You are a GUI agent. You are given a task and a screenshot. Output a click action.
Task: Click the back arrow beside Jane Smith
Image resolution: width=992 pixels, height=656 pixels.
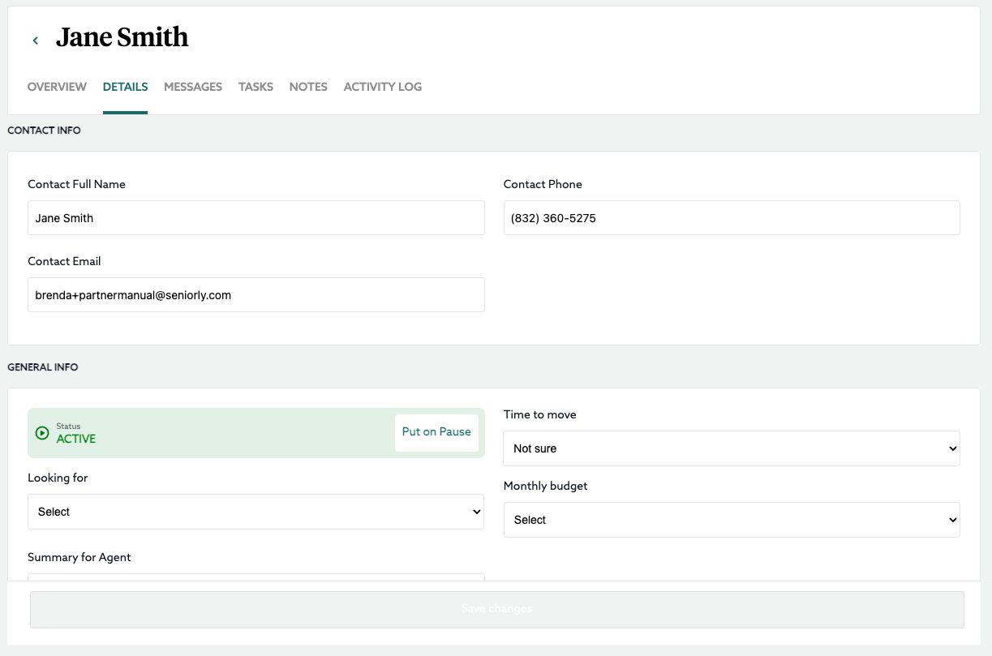[x=36, y=41]
